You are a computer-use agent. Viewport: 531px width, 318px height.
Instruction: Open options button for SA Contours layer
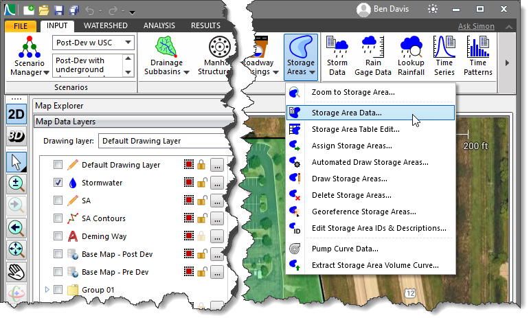217,218
